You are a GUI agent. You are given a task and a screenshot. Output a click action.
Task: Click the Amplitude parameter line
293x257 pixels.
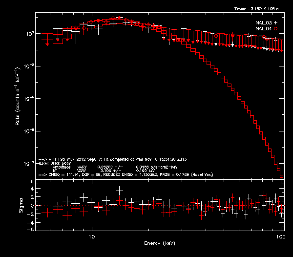pos(103,167)
